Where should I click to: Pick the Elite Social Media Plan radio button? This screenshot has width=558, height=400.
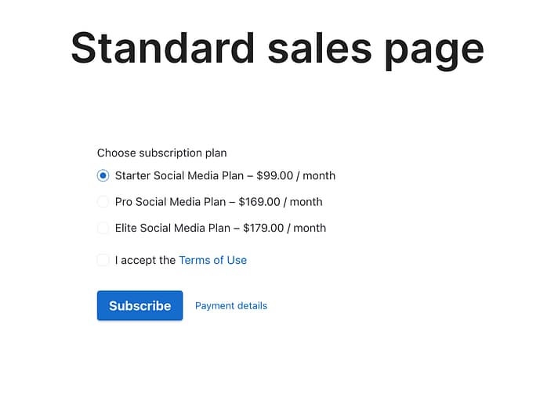click(x=103, y=228)
